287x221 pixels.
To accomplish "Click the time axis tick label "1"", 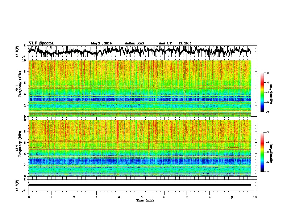I will [x=51, y=197].
